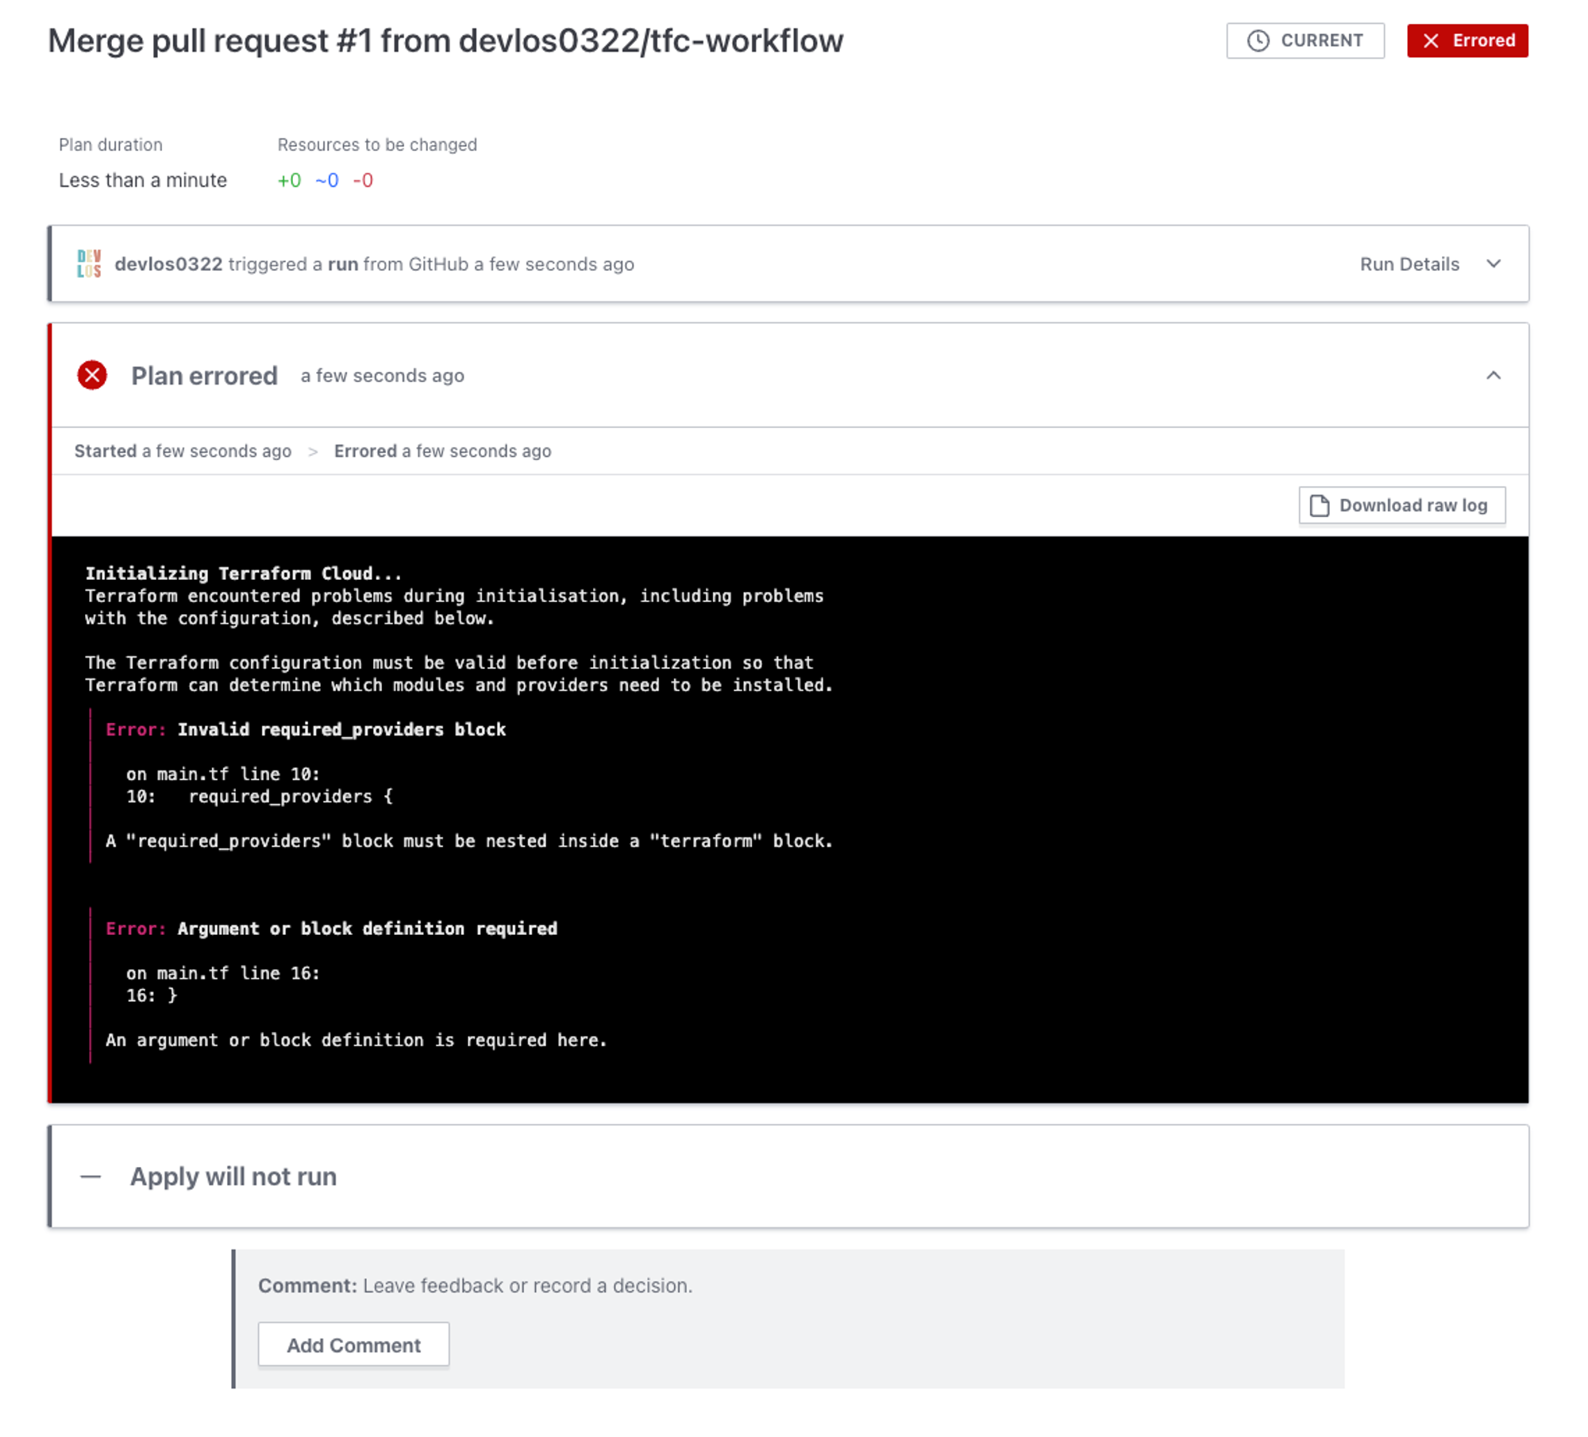Viewport: 1588px width, 1437px height.
Task: Click the clock icon in CURRENT badge
Action: [x=1258, y=41]
